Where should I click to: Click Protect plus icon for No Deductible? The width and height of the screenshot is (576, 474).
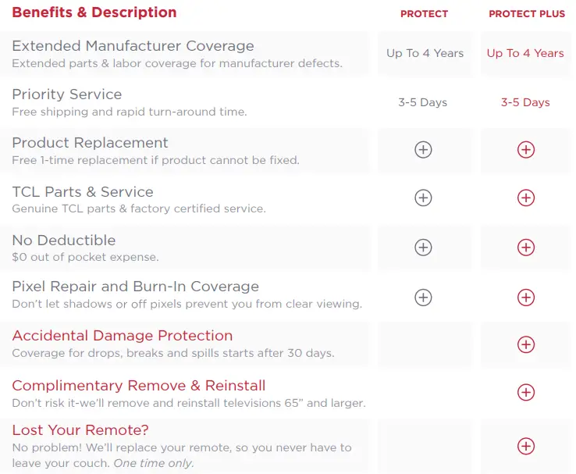point(423,248)
